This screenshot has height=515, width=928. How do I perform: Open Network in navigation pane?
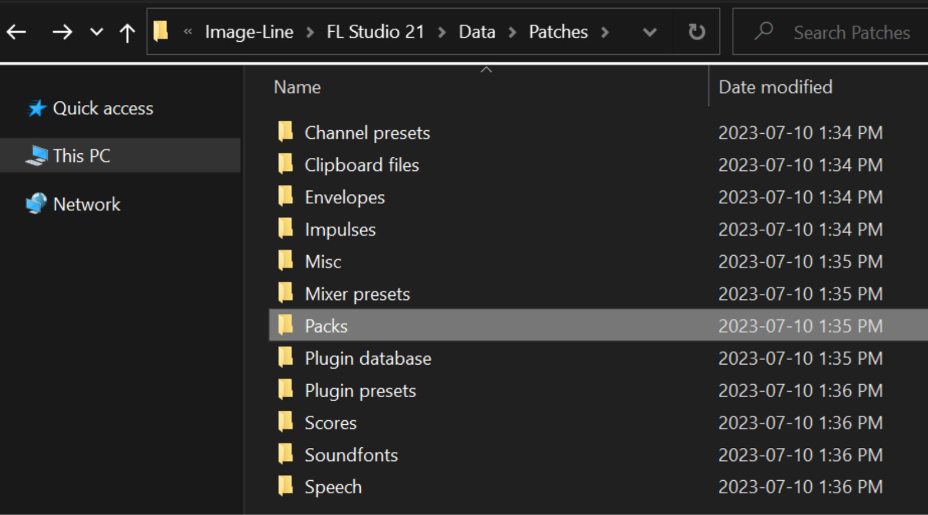coord(87,204)
